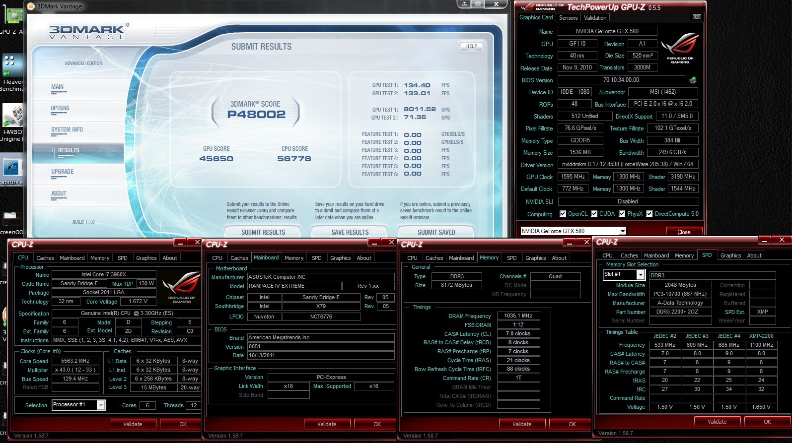792x443 pixels.
Task: Click the GPU score value 45650
Action: (216, 159)
